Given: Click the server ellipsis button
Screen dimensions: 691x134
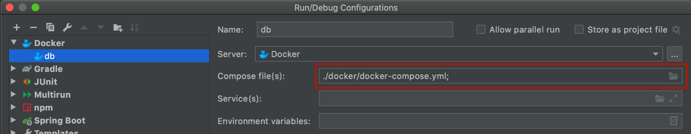Looking at the screenshot, I should [674, 54].
